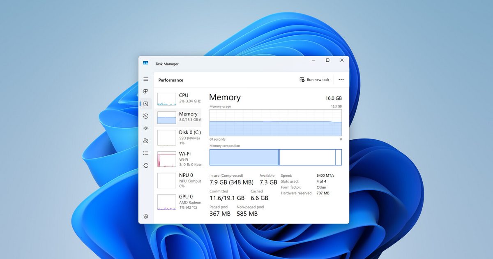
Task: Click the 585 MB non-paged pool value
Action: [x=247, y=214]
